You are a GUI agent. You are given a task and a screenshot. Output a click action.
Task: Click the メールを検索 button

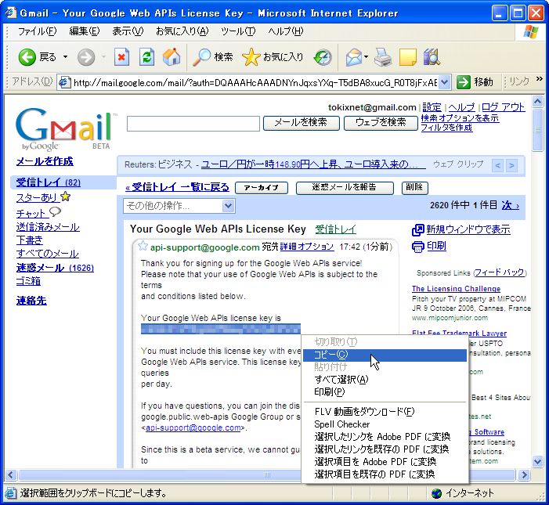click(x=301, y=123)
